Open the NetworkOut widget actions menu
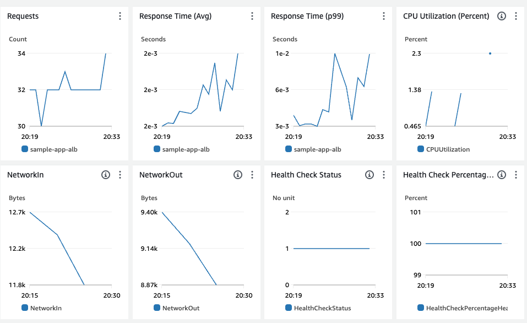Image resolution: width=527 pixels, height=323 pixels. [252, 175]
